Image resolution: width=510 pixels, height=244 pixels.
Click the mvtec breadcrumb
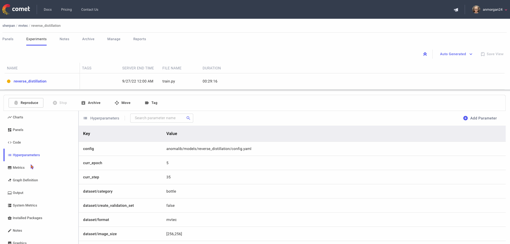23,26
